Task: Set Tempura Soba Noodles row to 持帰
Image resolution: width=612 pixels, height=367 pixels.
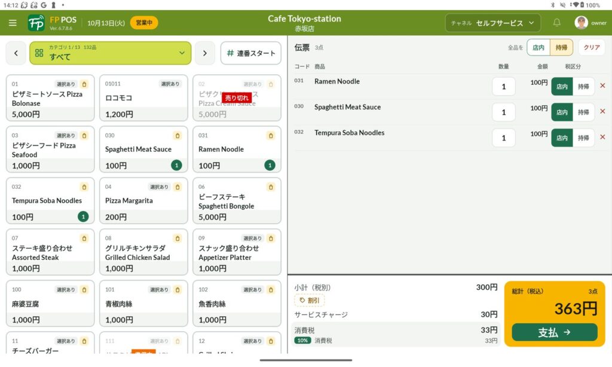Action: click(583, 138)
